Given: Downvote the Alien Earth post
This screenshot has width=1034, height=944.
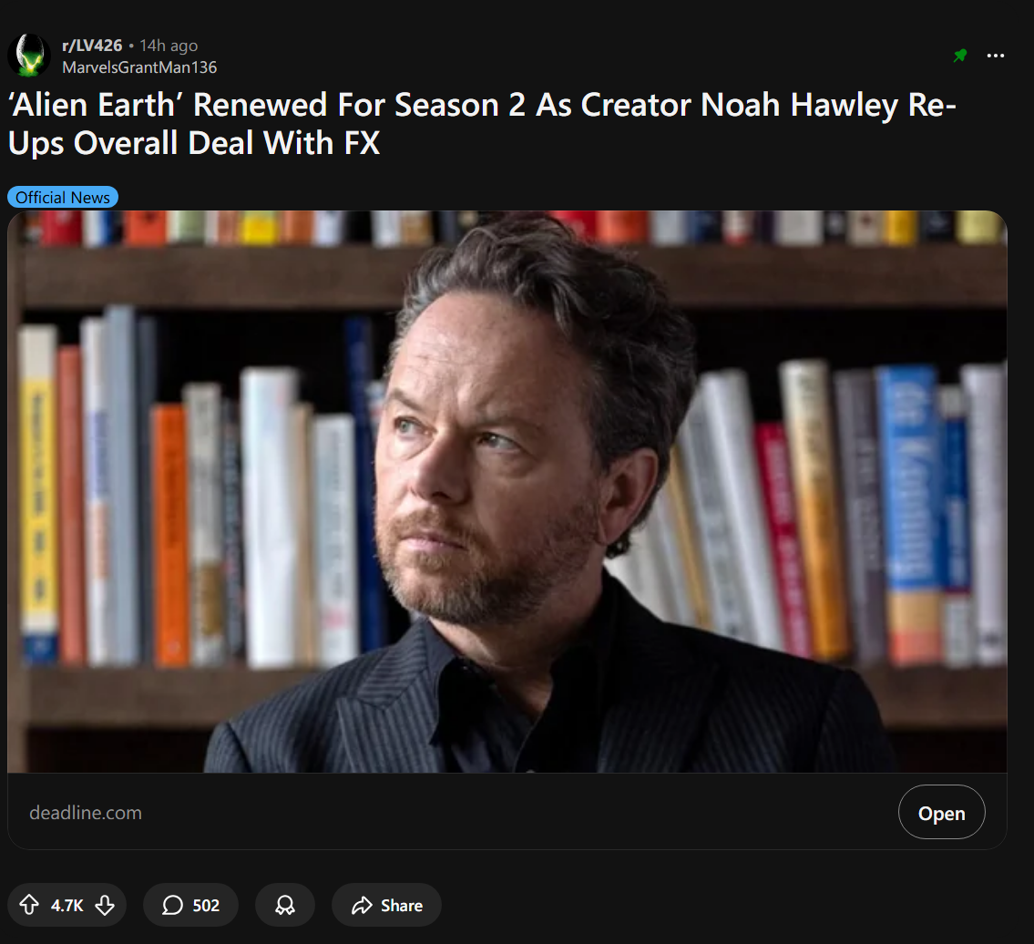Looking at the screenshot, I should [105, 905].
